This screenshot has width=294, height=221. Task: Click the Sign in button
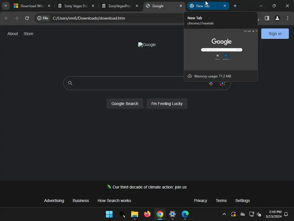pyautogui.click(x=275, y=34)
